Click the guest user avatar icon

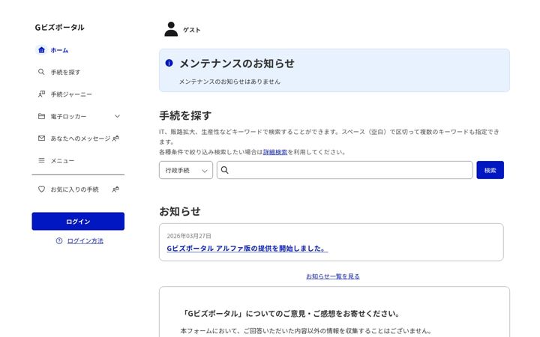(171, 29)
